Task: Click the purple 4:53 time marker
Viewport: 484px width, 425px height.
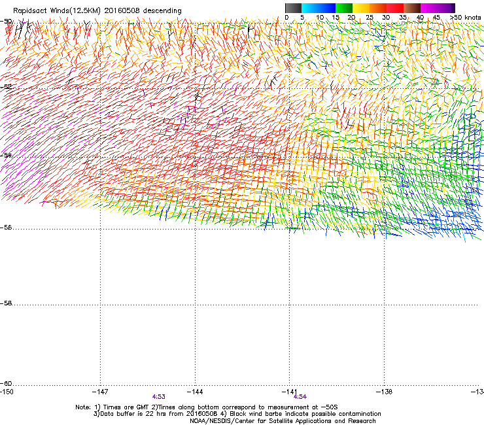Action: coord(159,397)
